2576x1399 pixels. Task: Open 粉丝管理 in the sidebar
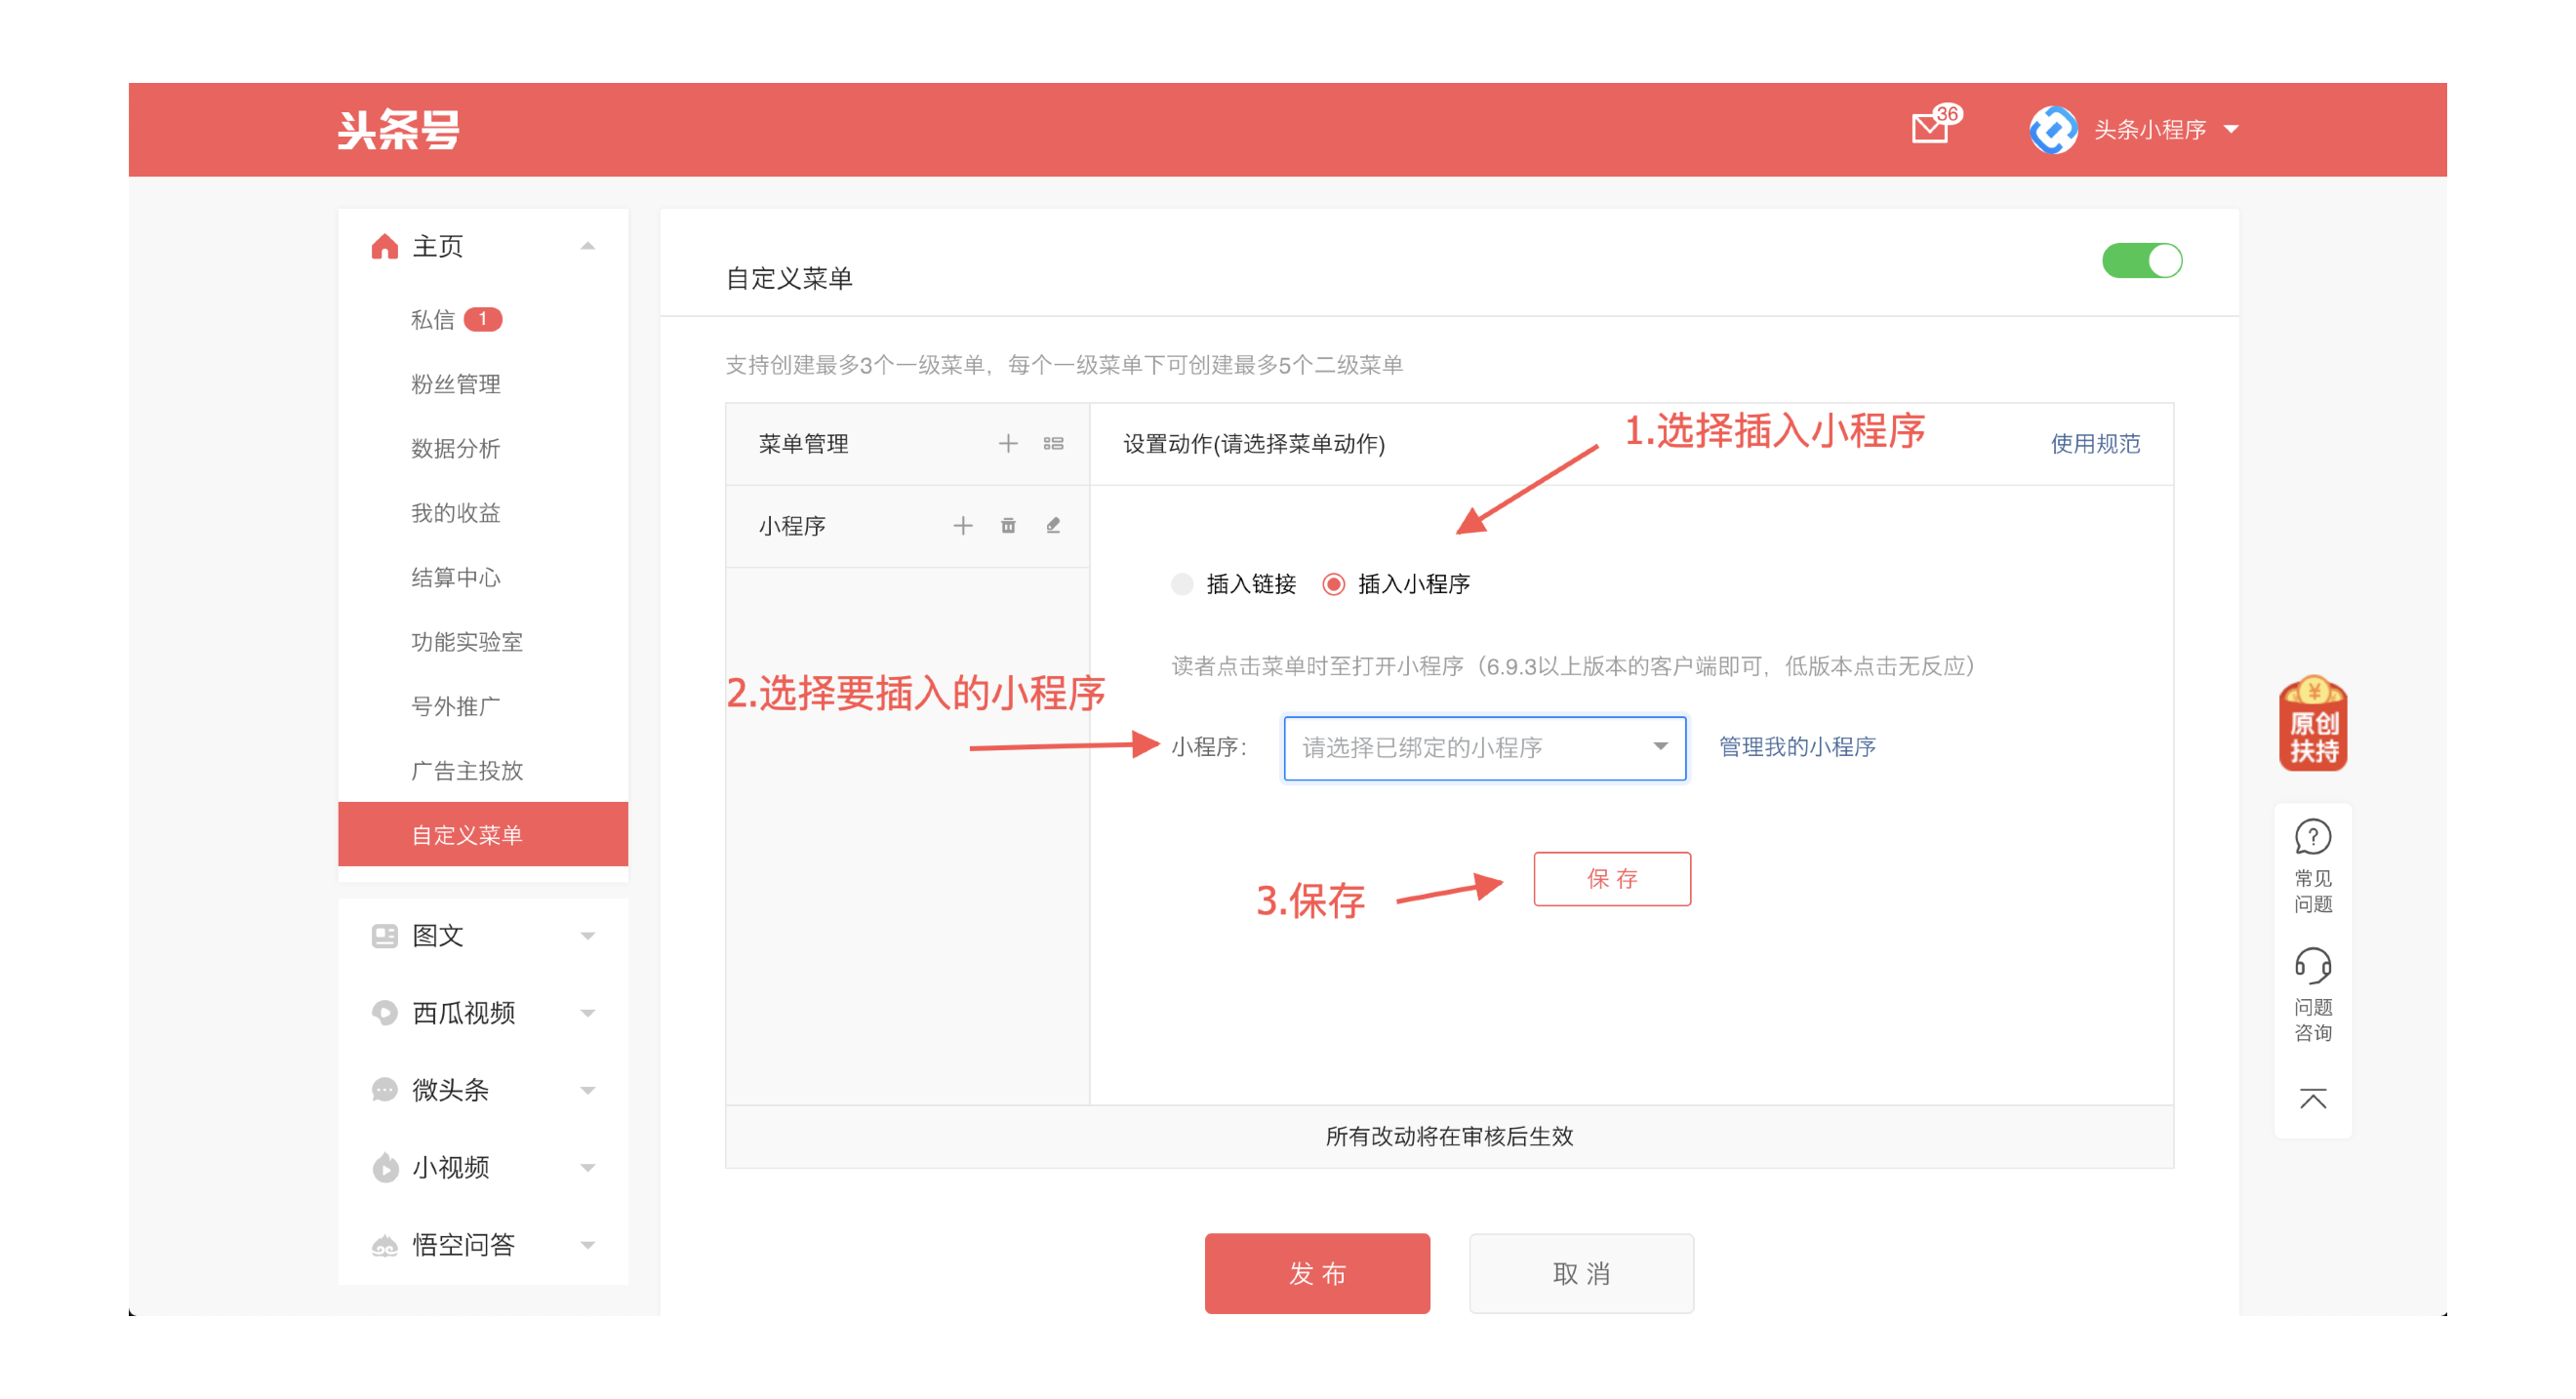tap(455, 384)
